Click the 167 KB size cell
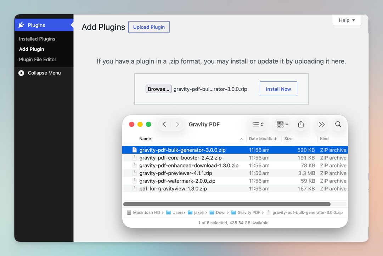The image size is (383, 256). pyautogui.click(x=306, y=189)
